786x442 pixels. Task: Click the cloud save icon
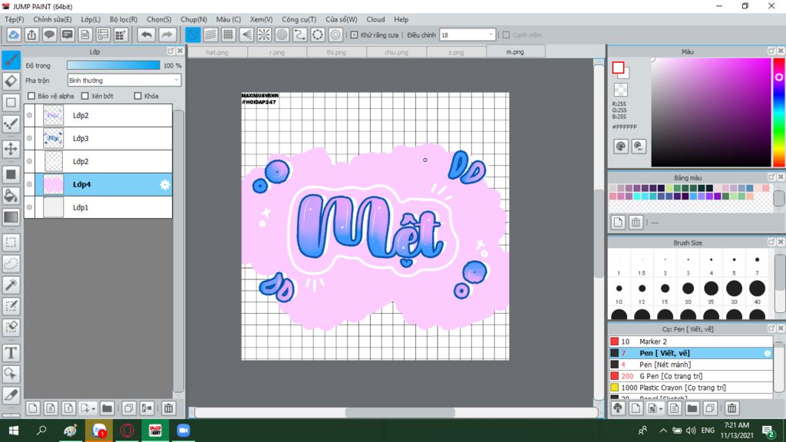[14, 35]
